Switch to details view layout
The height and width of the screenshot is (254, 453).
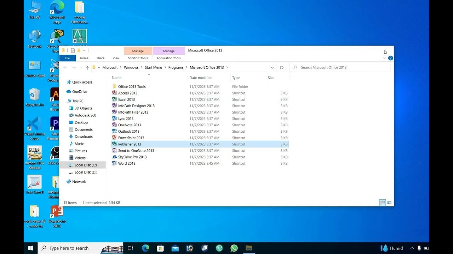[x=383, y=203]
